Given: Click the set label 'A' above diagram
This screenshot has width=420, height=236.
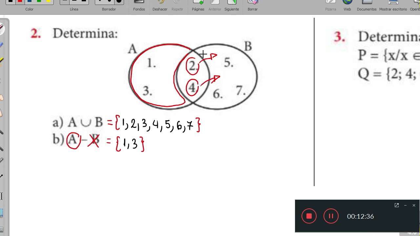Looking at the screenshot, I should 132,49.
